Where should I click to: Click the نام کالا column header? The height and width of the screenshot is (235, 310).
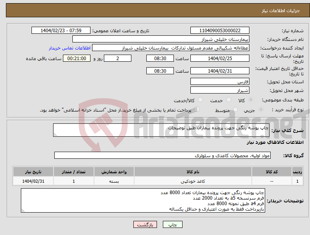tap(193, 172)
